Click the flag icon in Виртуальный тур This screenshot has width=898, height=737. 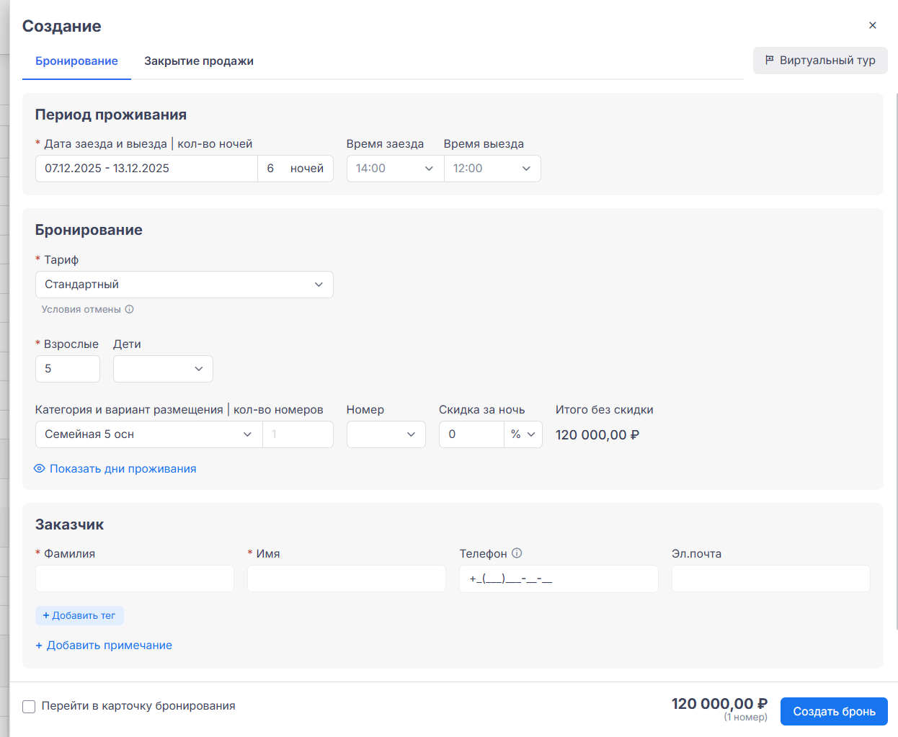click(770, 61)
